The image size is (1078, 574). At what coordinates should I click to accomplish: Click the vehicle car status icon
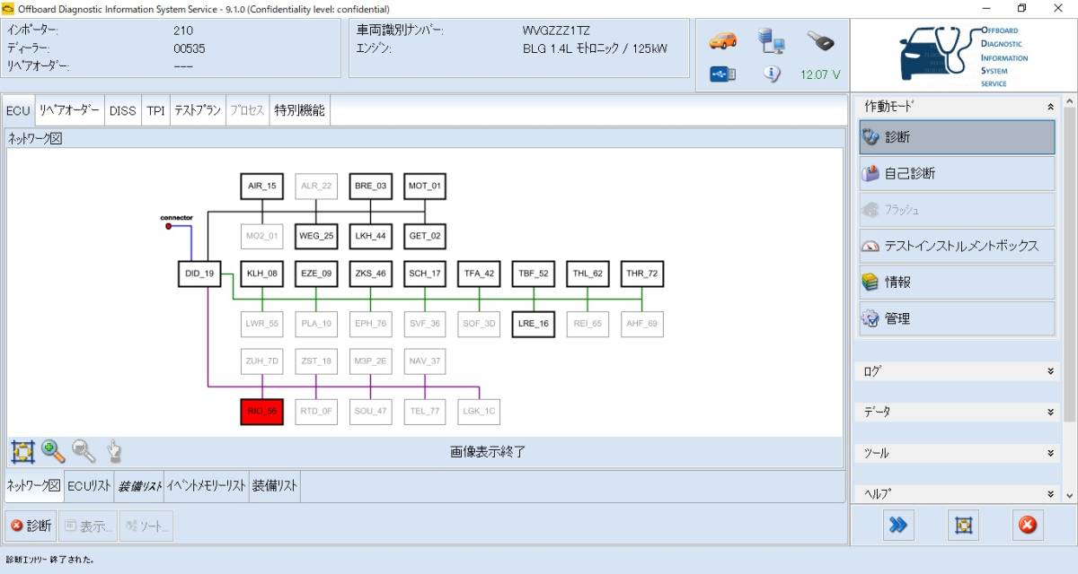click(x=722, y=40)
